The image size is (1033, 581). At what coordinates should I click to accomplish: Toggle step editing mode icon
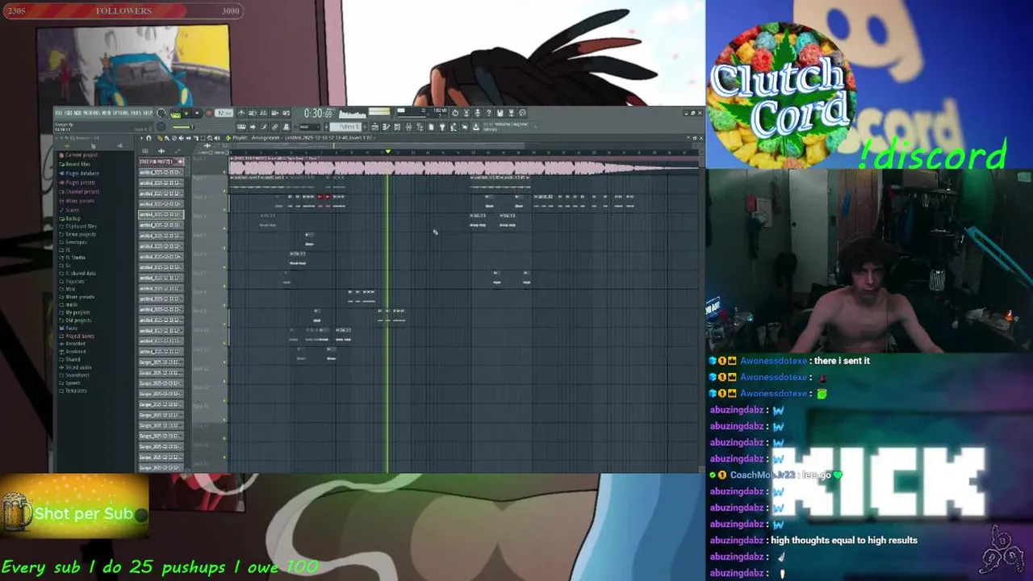[263, 127]
